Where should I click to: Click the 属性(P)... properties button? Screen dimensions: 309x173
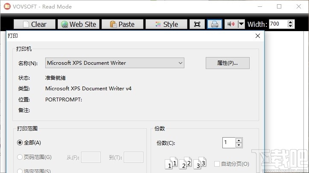227,63
